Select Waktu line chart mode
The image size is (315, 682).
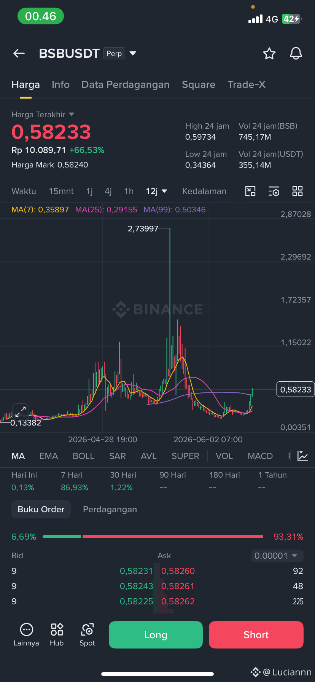tap(24, 191)
